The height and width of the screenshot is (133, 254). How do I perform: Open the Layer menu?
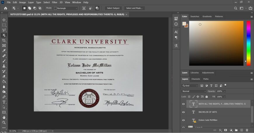pos(31,2)
